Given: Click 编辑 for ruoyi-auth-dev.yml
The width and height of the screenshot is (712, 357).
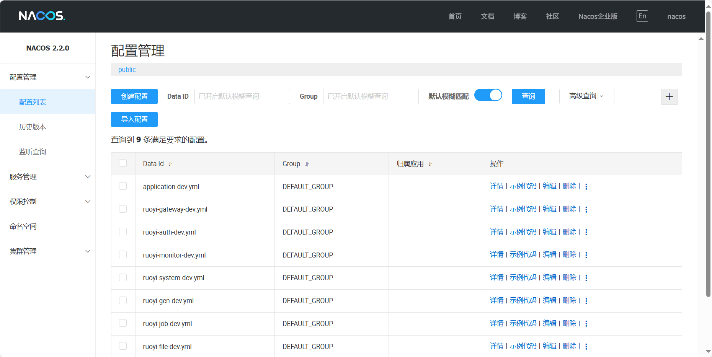Looking at the screenshot, I should [x=550, y=232].
